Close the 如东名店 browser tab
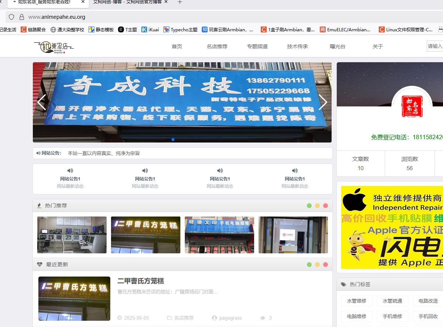This screenshot has height=327, width=443. click(83, 2)
